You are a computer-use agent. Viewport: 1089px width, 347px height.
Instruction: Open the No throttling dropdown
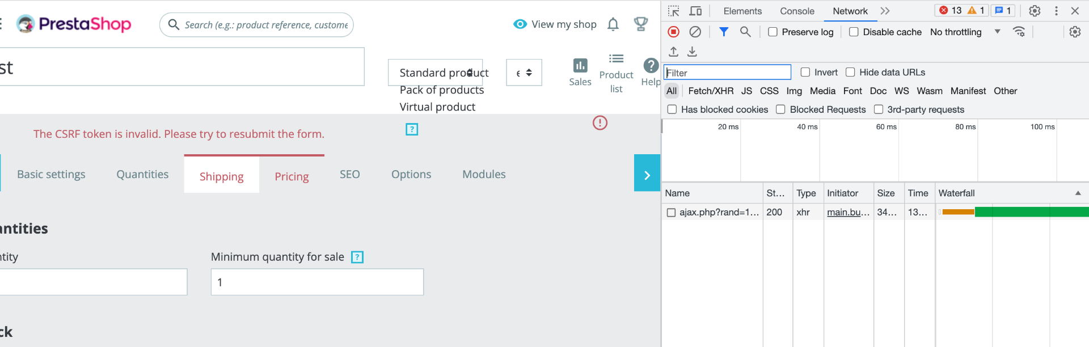pyautogui.click(x=965, y=32)
